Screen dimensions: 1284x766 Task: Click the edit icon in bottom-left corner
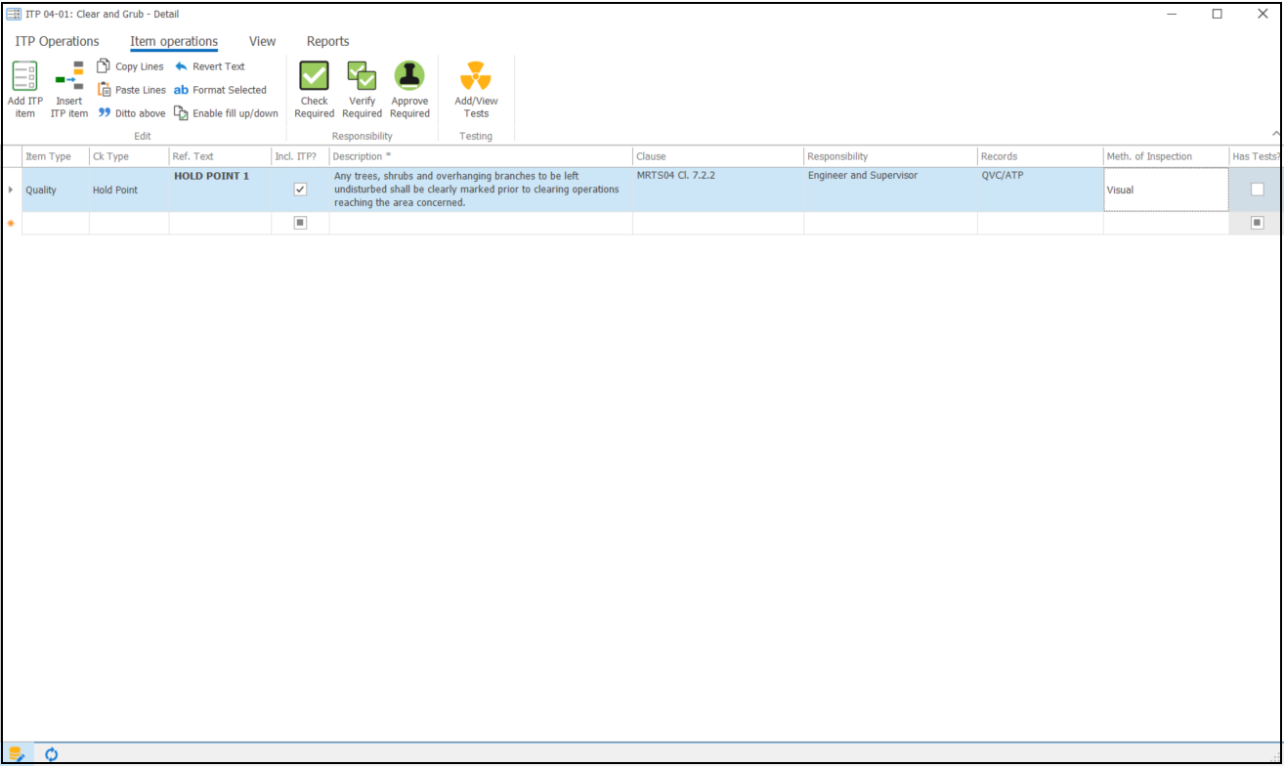[x=17, y=754]
